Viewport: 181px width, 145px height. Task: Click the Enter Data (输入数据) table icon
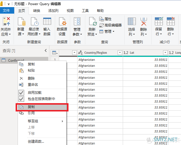47,21
